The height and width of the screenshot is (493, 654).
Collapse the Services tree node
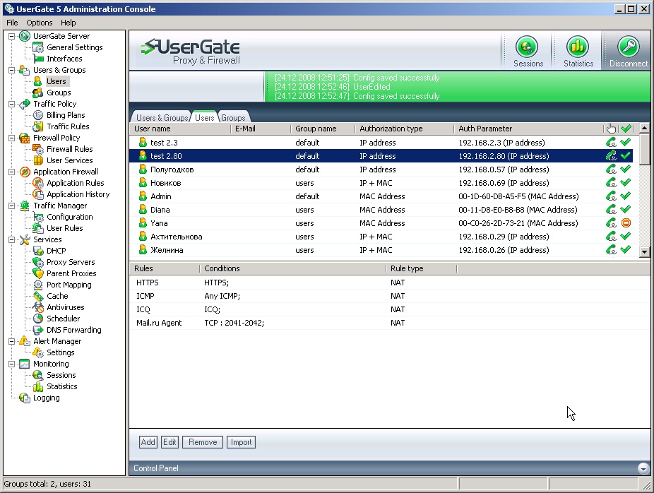pyautogui.click(x=12, y=239)
